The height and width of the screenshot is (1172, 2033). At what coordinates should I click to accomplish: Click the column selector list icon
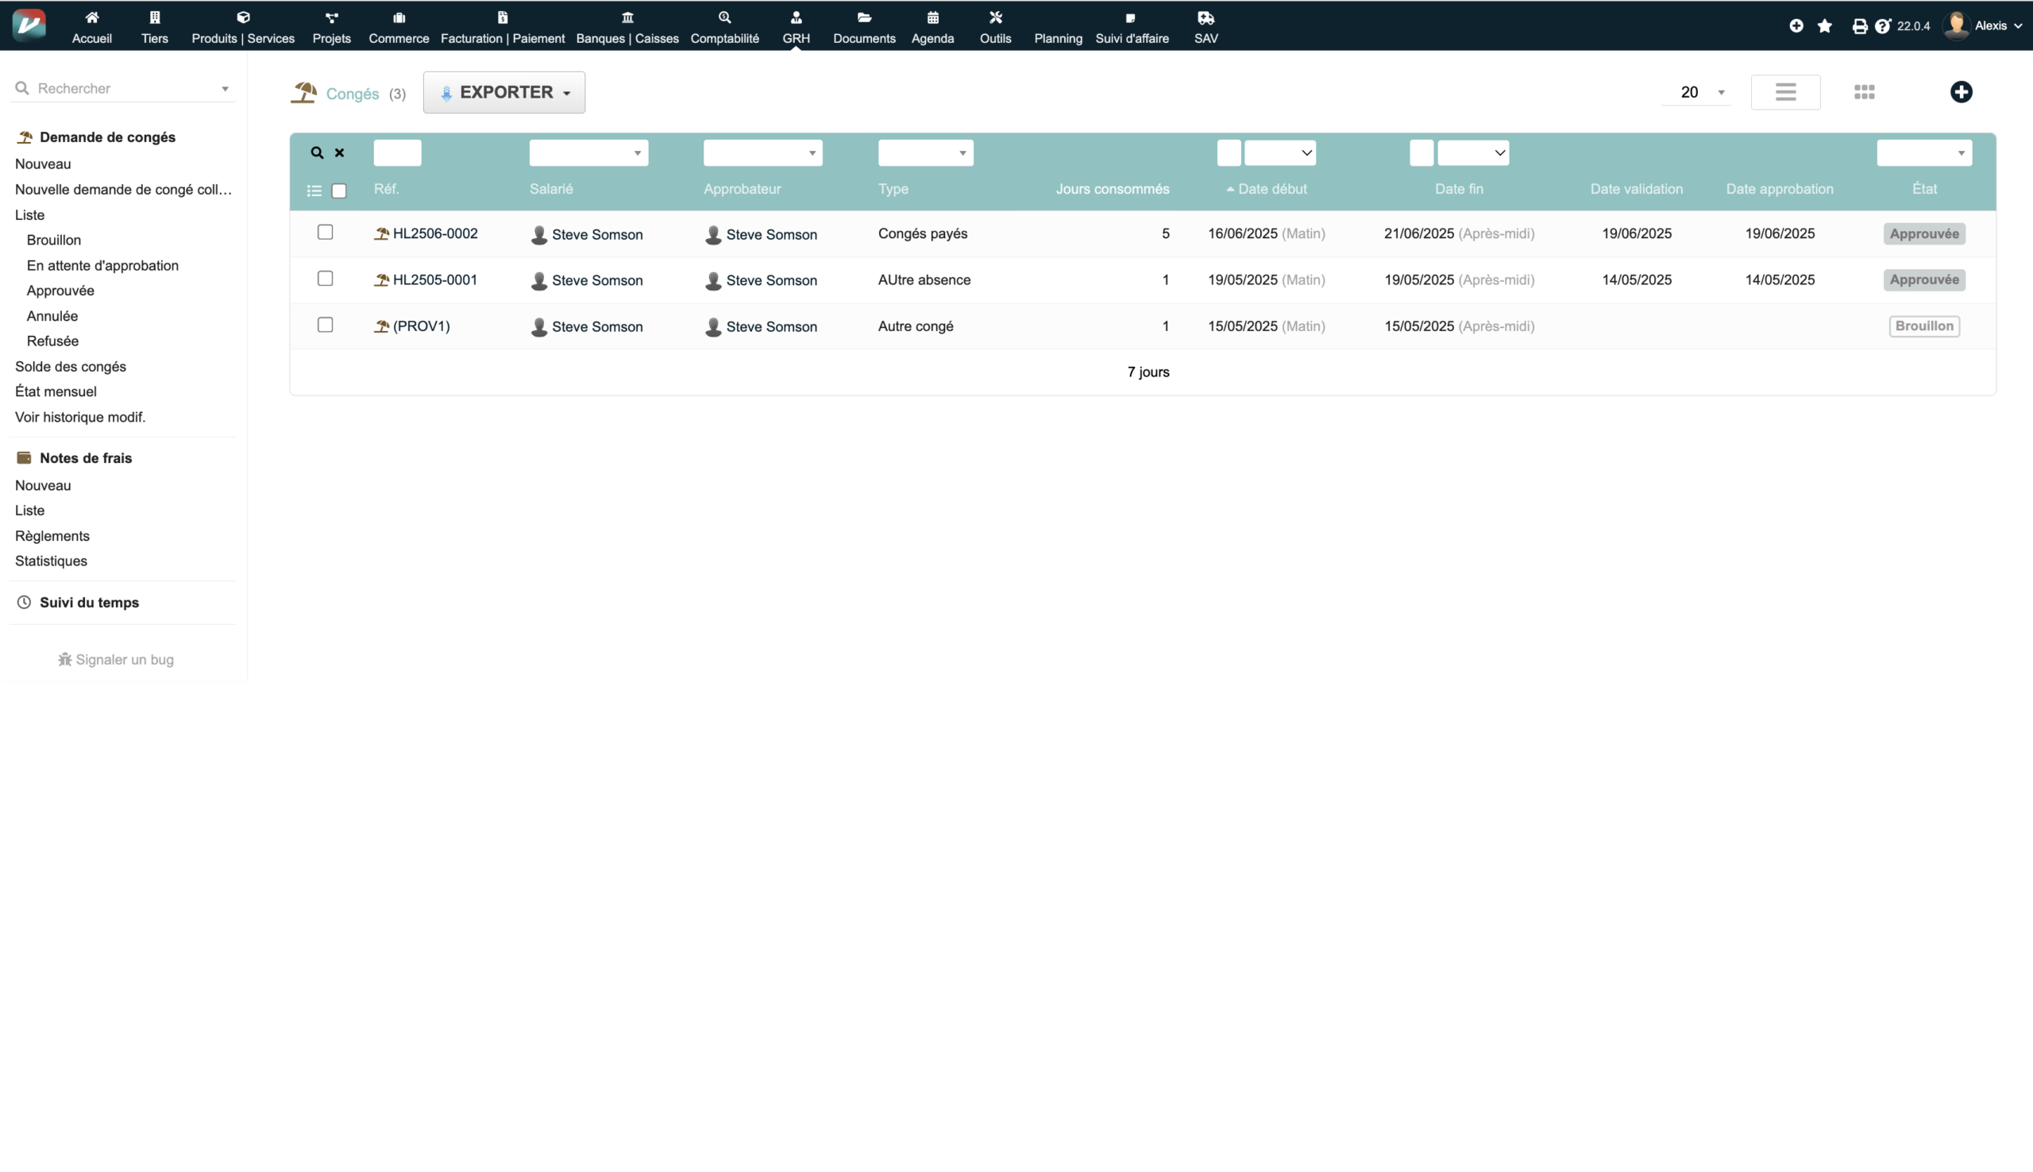[x=314, y=191]
